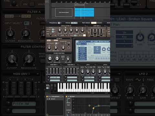Toggle the Oscillator INV switch
The height and width of the screenshot is (116, 155).
pyautogui.click(x=58, y=35)
